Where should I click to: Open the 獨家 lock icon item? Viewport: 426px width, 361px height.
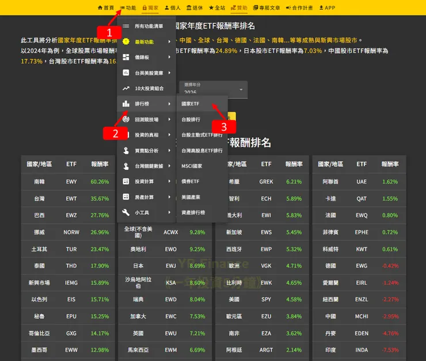pyautogui.click(x=150, y=7)
